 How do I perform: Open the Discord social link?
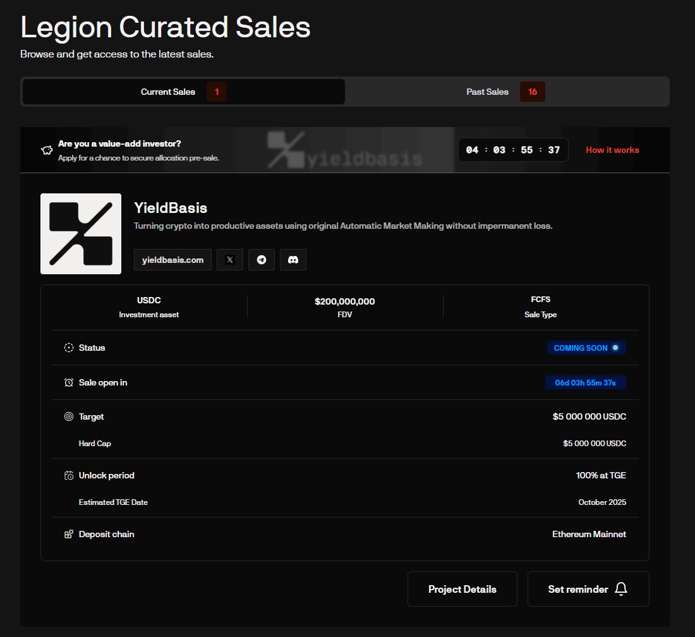click(293, 260)
